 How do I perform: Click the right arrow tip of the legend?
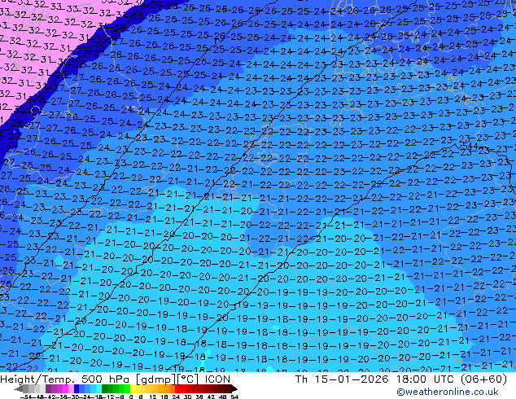pyautogui.click(x=235, y=389)
